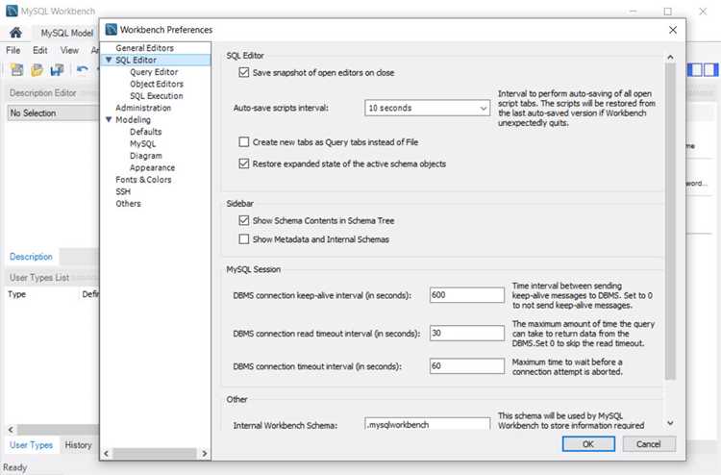Switch to the Description tab

32,257
